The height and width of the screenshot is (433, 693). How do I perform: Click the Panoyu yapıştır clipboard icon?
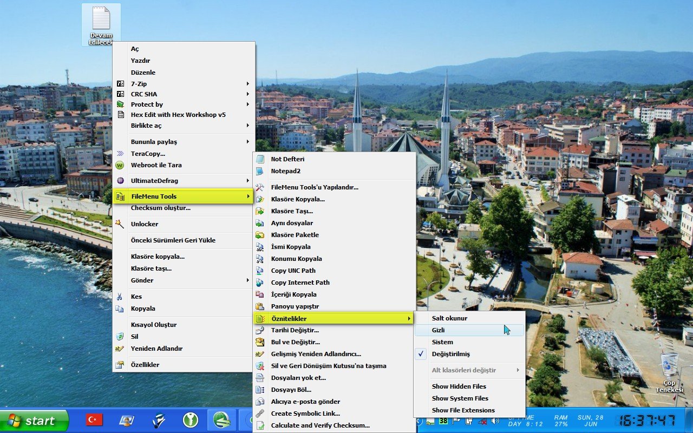click(260, 306)
